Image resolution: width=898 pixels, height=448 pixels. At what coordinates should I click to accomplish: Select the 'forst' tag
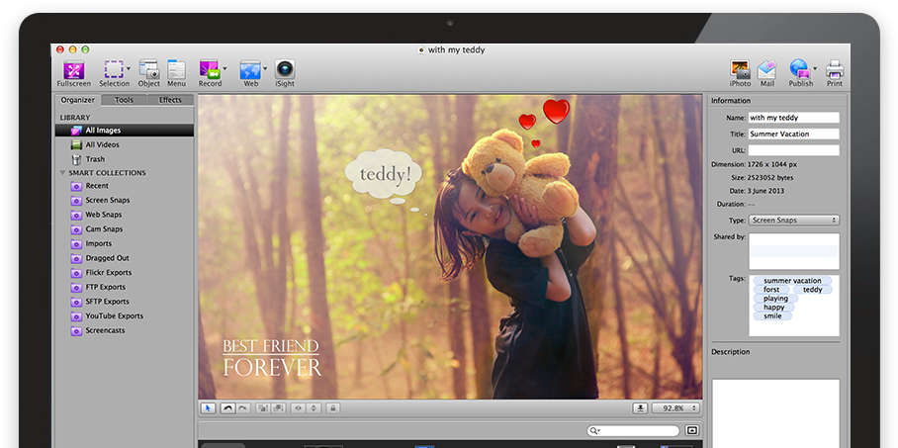pos(771,290)
